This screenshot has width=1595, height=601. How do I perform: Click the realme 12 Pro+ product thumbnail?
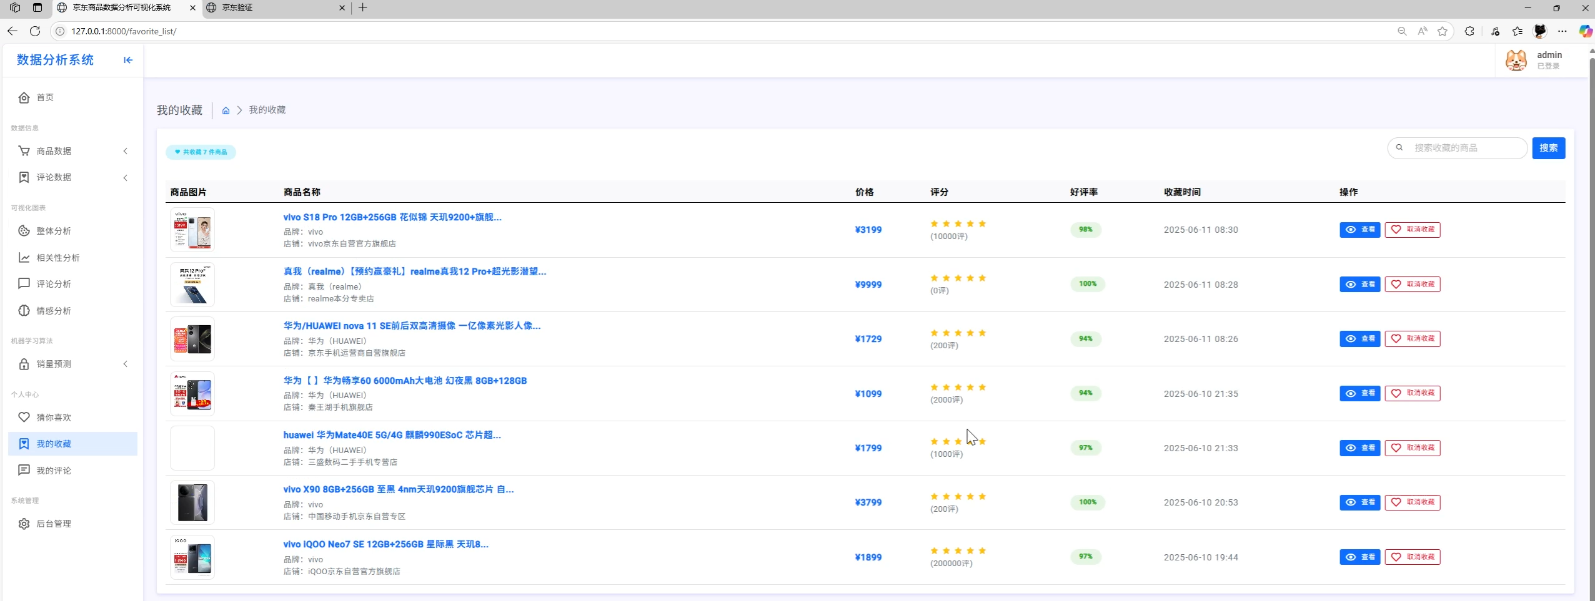[192, 285]
